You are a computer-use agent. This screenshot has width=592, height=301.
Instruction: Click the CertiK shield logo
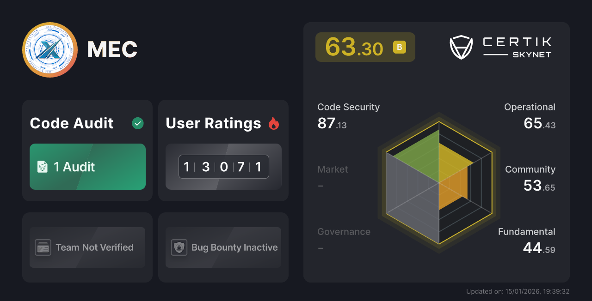pyautogui.click(x=461, y=46)
